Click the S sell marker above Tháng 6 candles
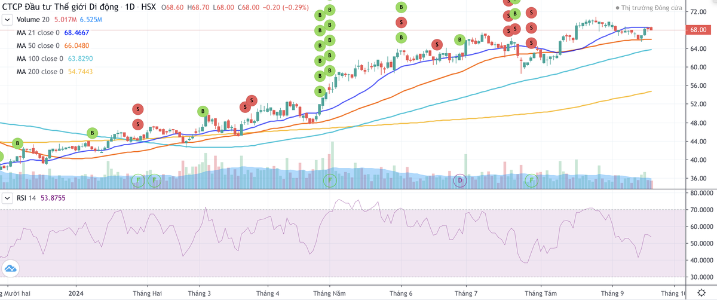 pyautogui.click(x=402, y=22)
